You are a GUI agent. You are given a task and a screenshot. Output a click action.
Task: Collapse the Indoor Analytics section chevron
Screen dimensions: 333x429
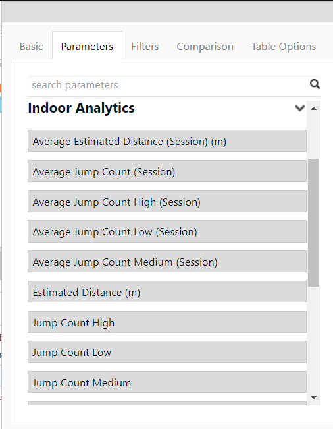[299, 108]
